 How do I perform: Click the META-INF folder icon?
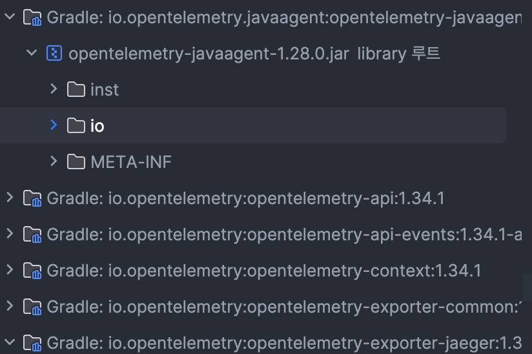[76, 161]
